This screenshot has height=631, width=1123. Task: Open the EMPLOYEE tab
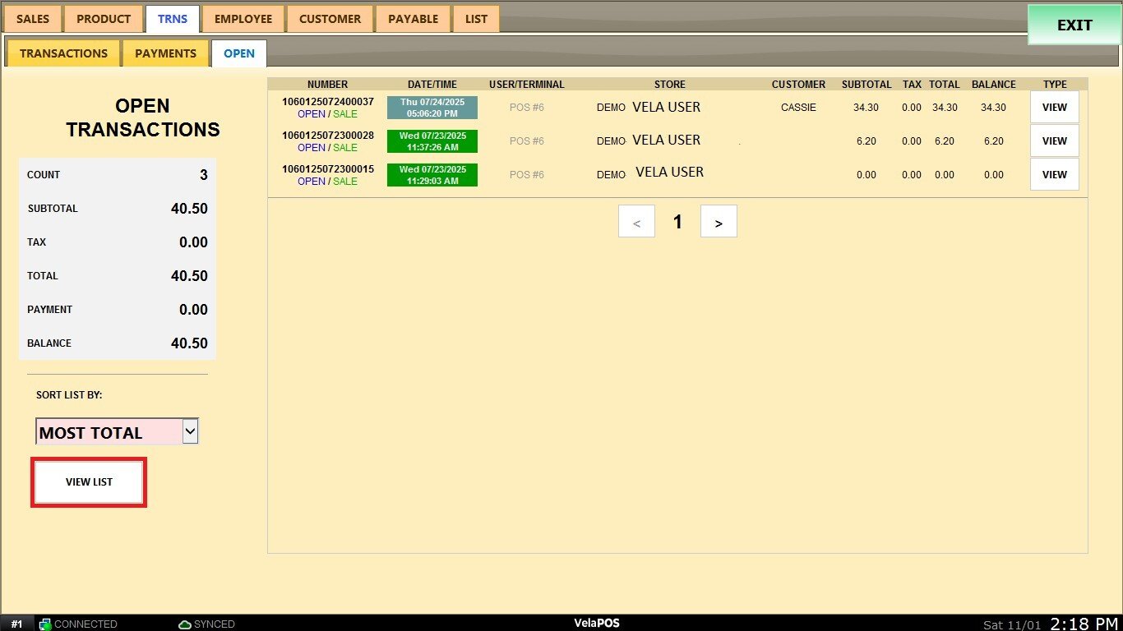243,19
